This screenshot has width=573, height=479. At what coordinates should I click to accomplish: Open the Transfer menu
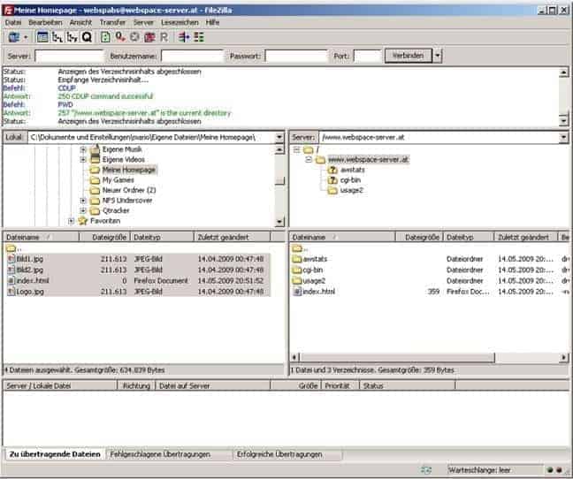[112, 21]
